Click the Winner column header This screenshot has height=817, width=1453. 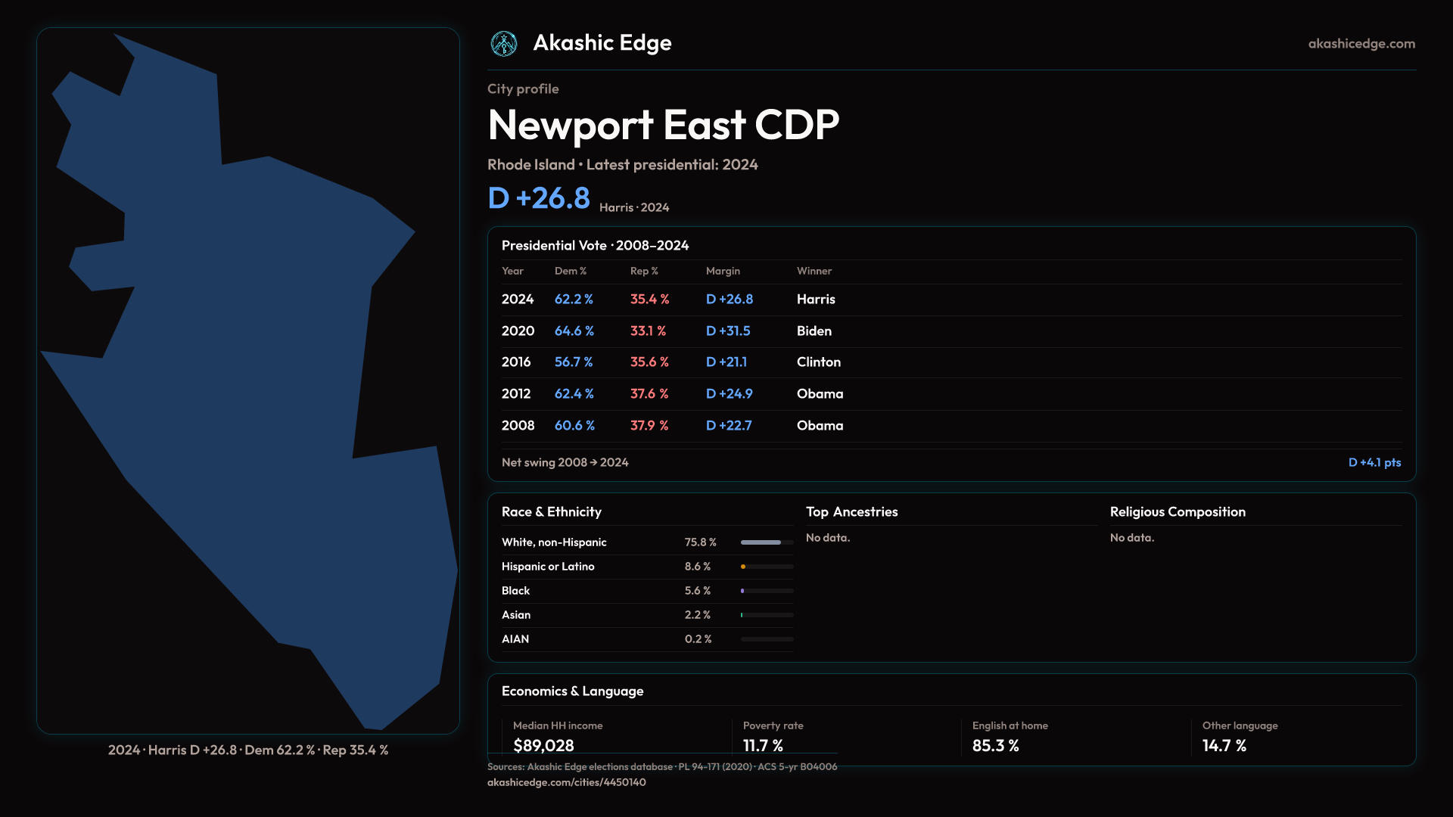[814, 271]
